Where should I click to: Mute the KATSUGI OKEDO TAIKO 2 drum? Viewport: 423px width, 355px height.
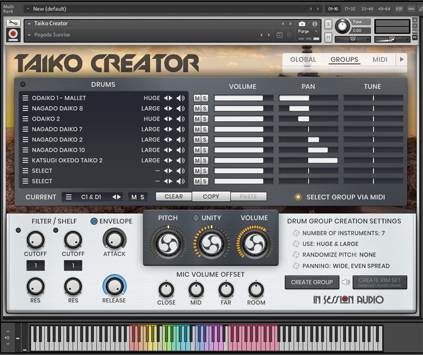tap(197, 160)
